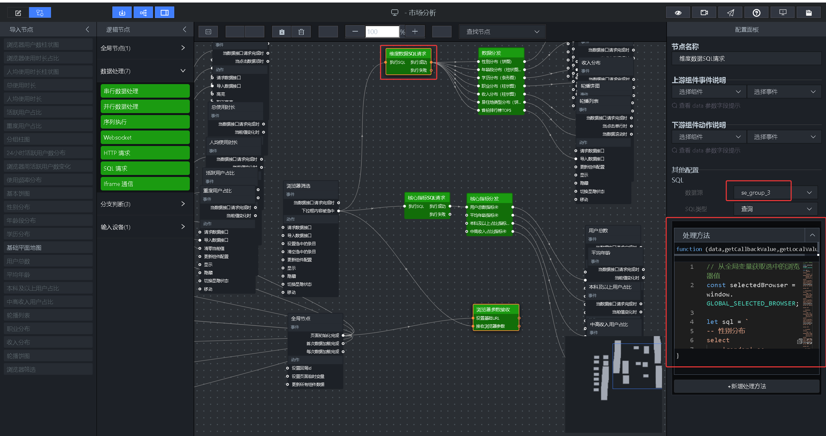Open 选择组件 dropdown under 上游组件事件说明
This screenshot has height=436, width=826.
pos(709,92)
